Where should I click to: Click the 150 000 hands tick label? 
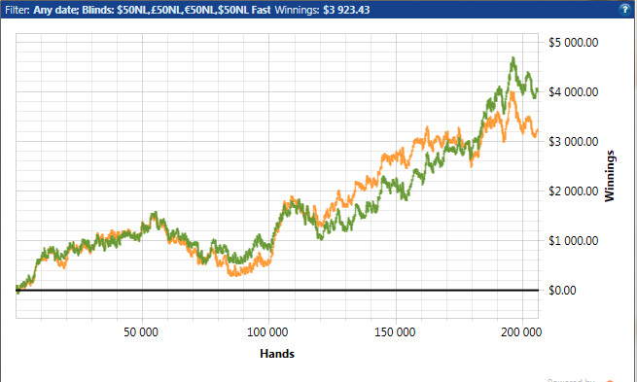pyautogui.click(x=395, y=332)
